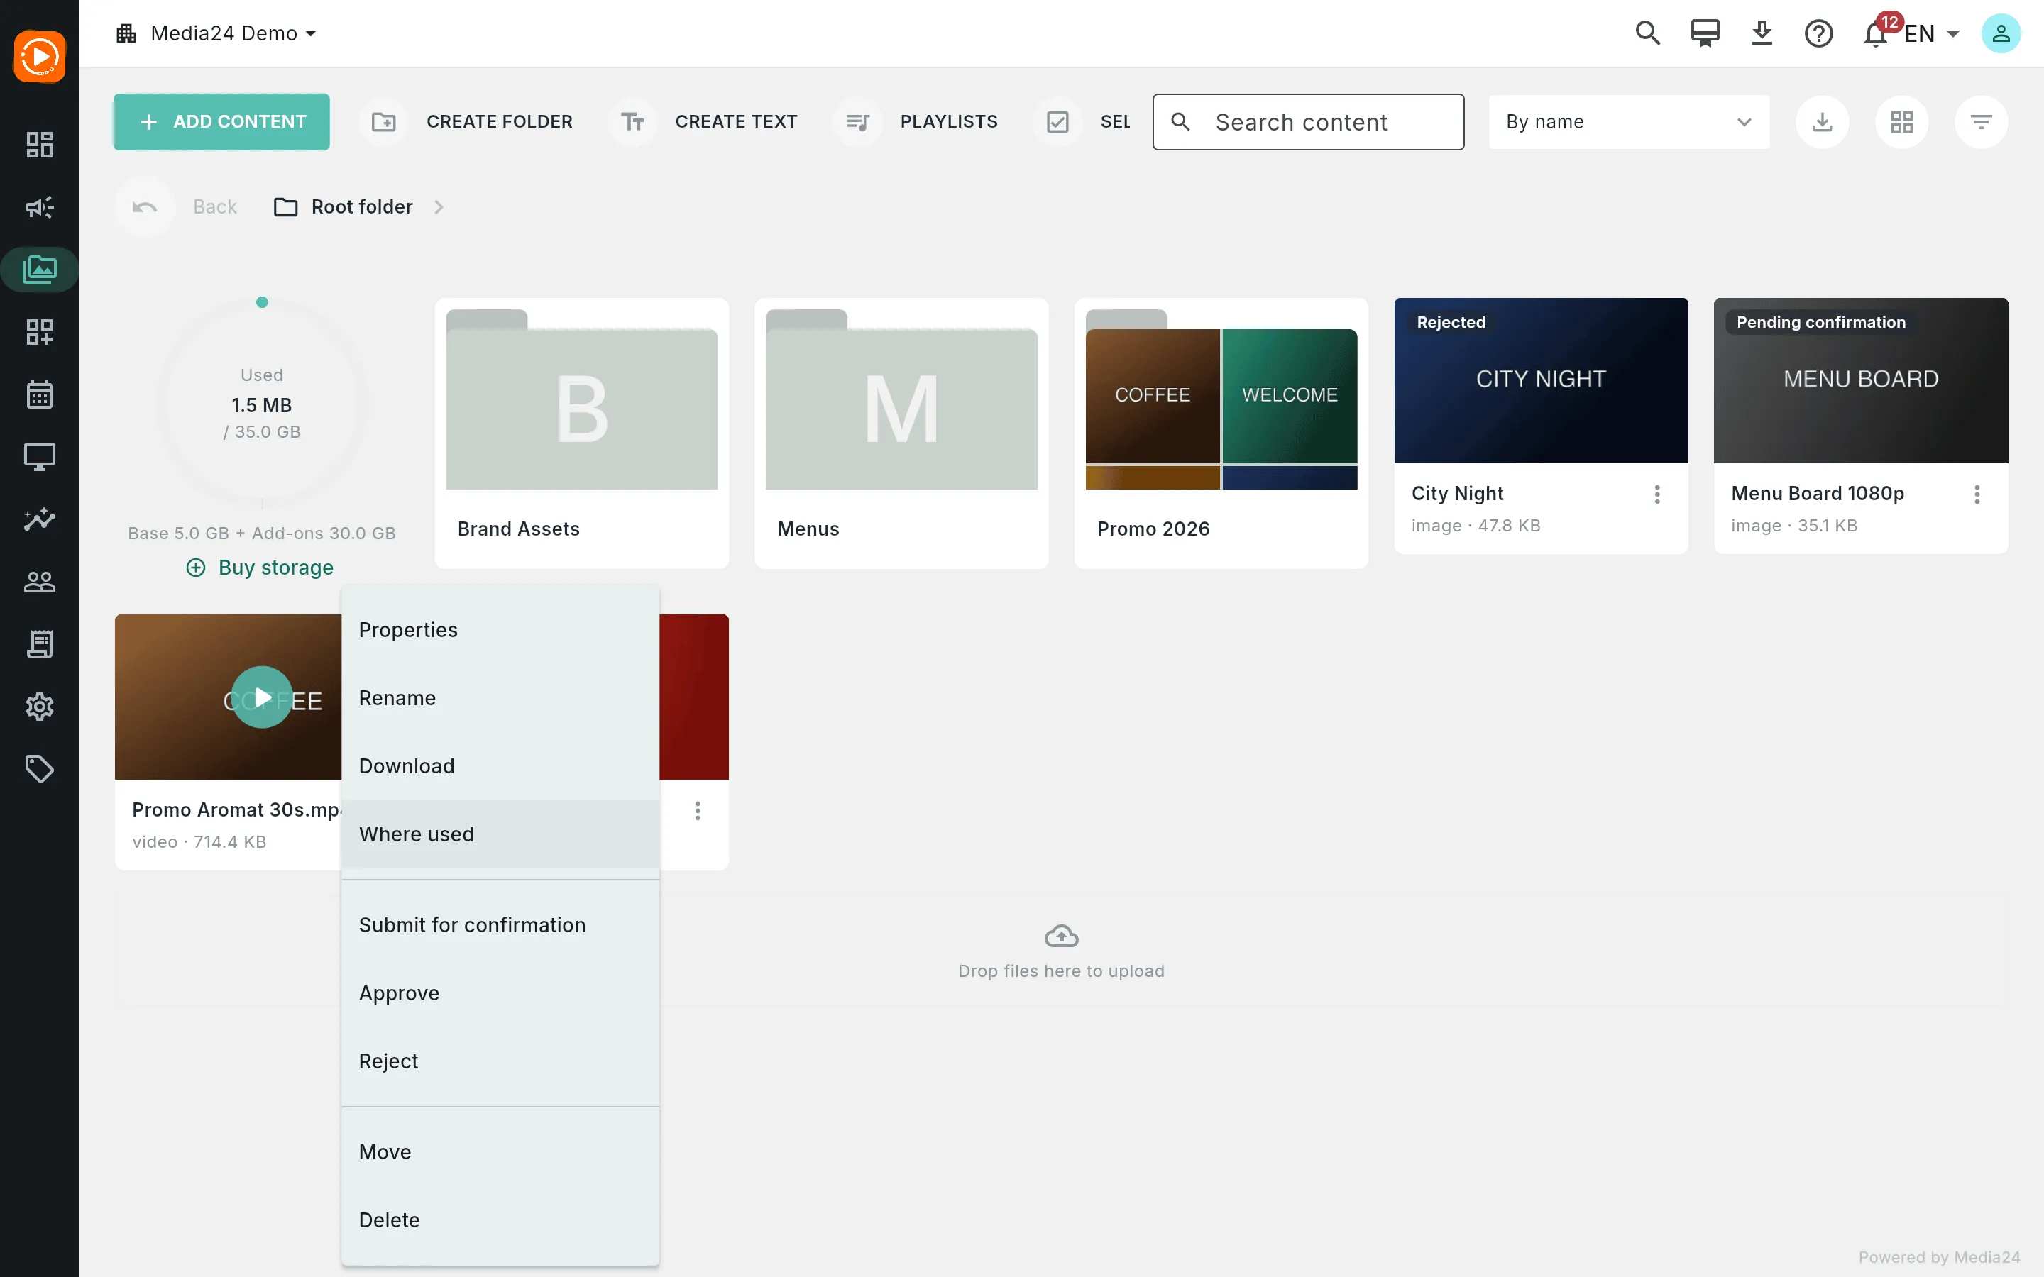Open City Night's three-dot options menu
2044x1277 pixels.
click(x=1657, y=494)
